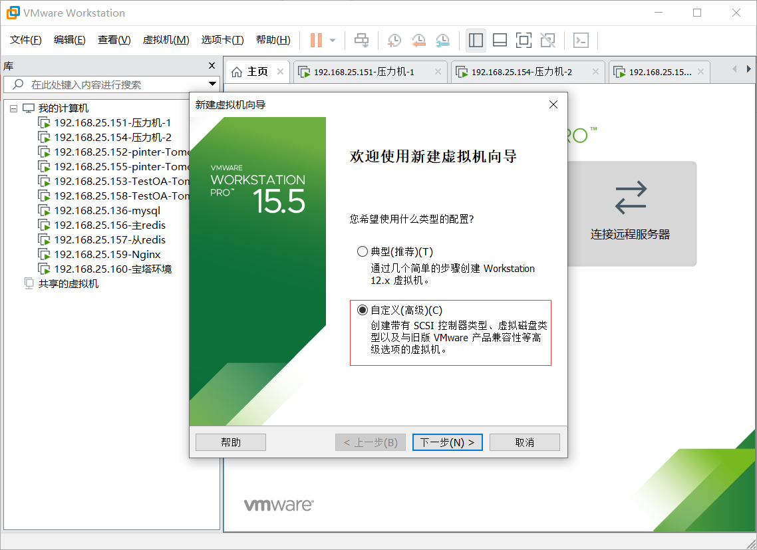Open the dropdown arrow beside the pause icon

(333, 41)
